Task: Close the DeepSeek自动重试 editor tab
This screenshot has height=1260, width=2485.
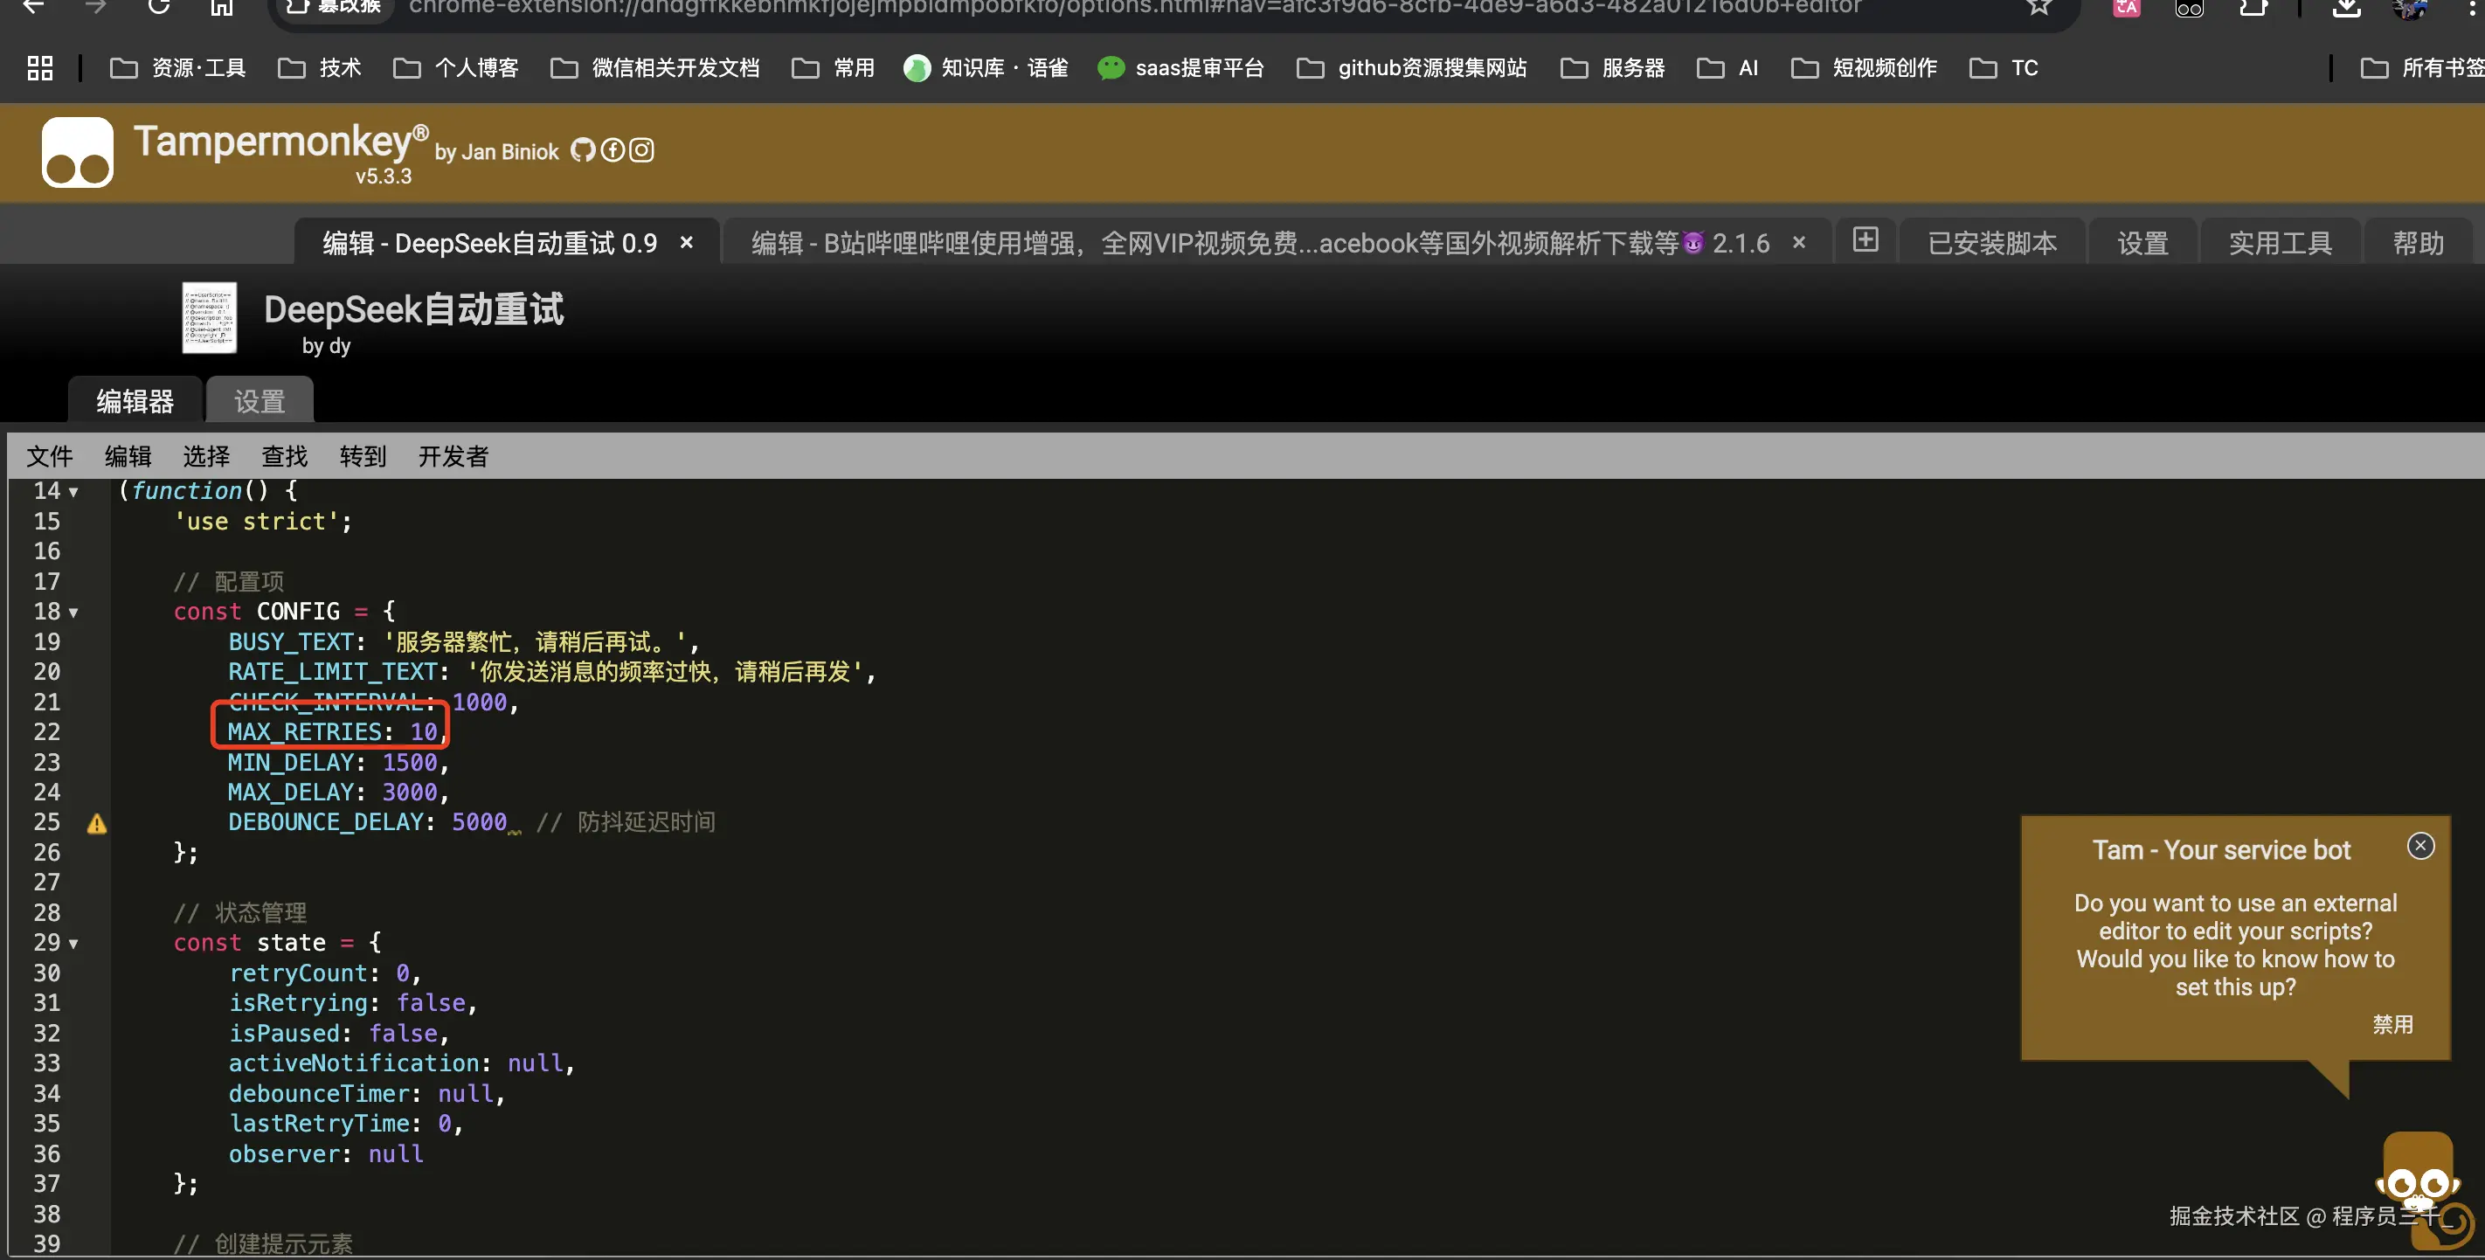Action: click(x=687, y=242)
